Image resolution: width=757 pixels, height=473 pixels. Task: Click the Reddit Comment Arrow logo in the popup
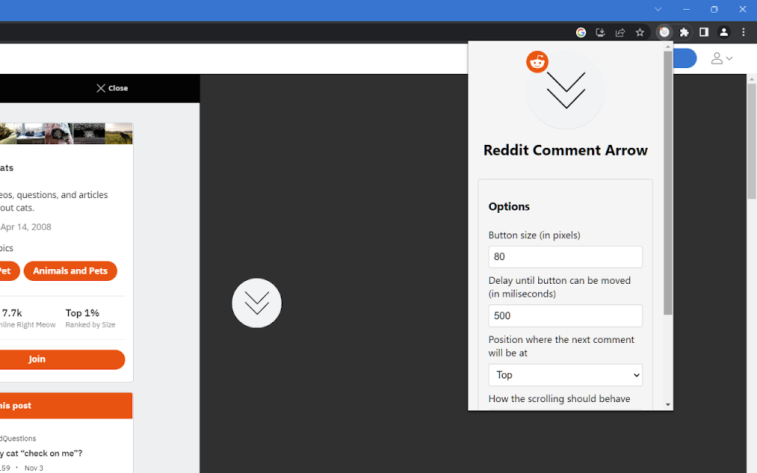(565, 89)
